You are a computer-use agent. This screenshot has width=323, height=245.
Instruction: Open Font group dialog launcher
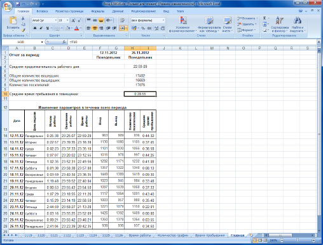pyautogui.click(x=81, y=36)
